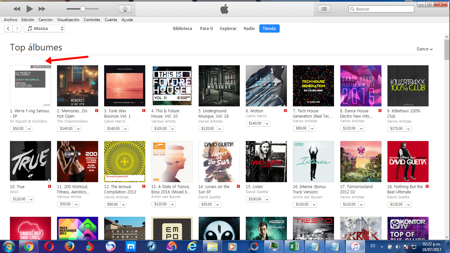Click the 15. Listen album title
The width and height of the screenshot is (450, 253).
pyautogui.click(x=254, y=187)
